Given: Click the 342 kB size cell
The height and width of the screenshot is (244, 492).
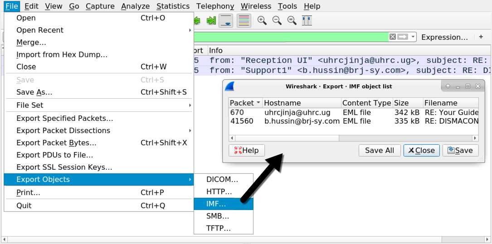Looking at the screenshot, I should pos(407,112).
